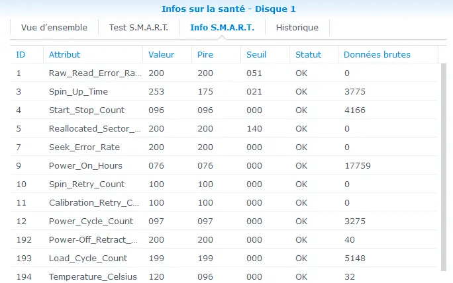Switch to the Vue d'ensemble tab
453x283 pixels.
pos(54,27)
